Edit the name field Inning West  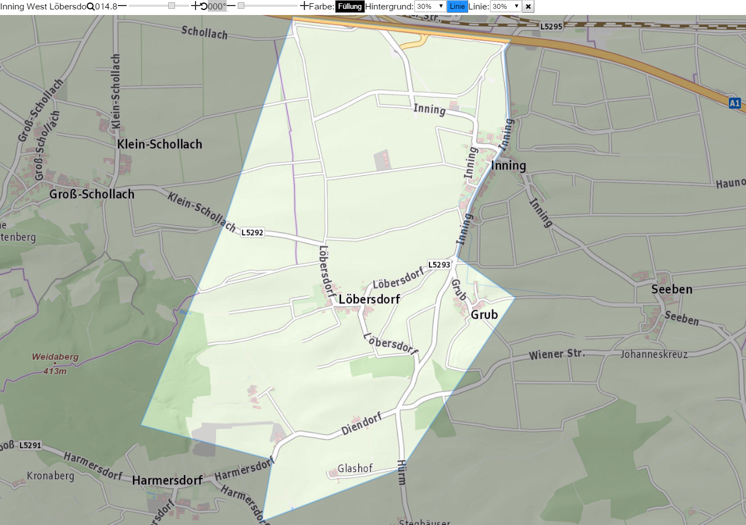[43, 7]
